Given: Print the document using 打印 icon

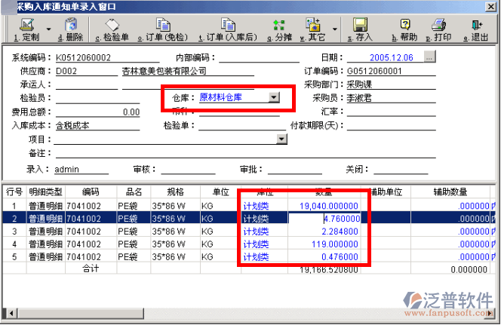Looking at the screenshot, I should tap(440, 30).
